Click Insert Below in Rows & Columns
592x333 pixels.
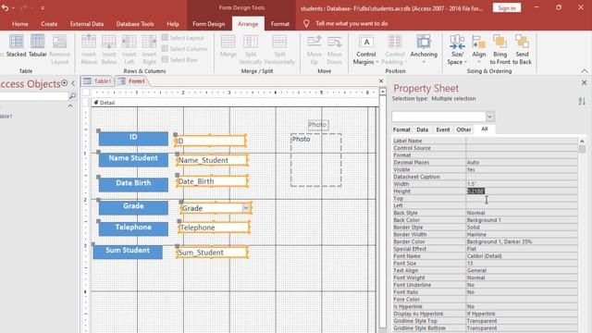pyautogui.click(x=109, y=49)
